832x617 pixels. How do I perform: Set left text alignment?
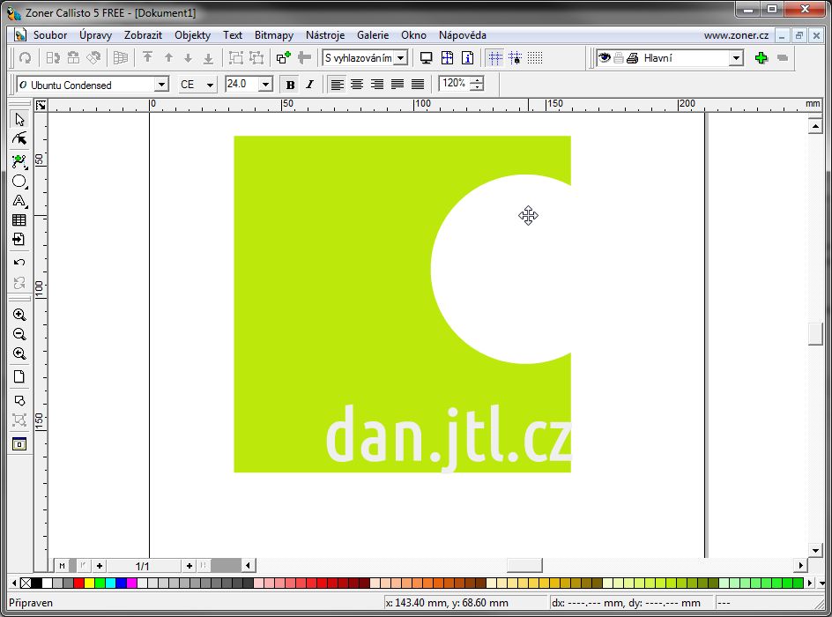[x=337, y=85]
